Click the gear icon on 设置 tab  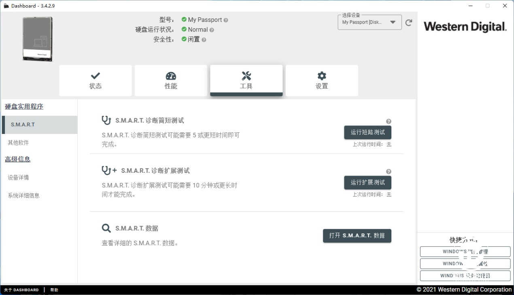(322, 76)
